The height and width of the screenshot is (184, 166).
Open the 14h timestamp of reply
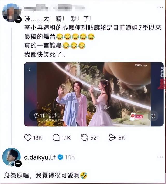pyautogui.click(x=70, y=157)
